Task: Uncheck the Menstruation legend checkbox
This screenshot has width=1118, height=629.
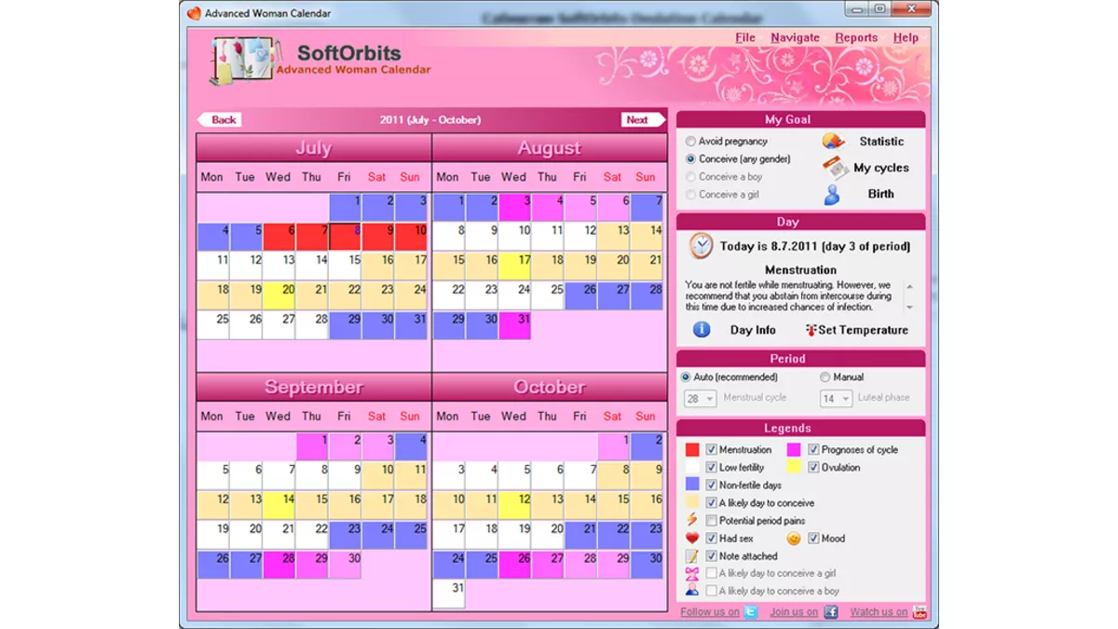Action: click(712, 450)
